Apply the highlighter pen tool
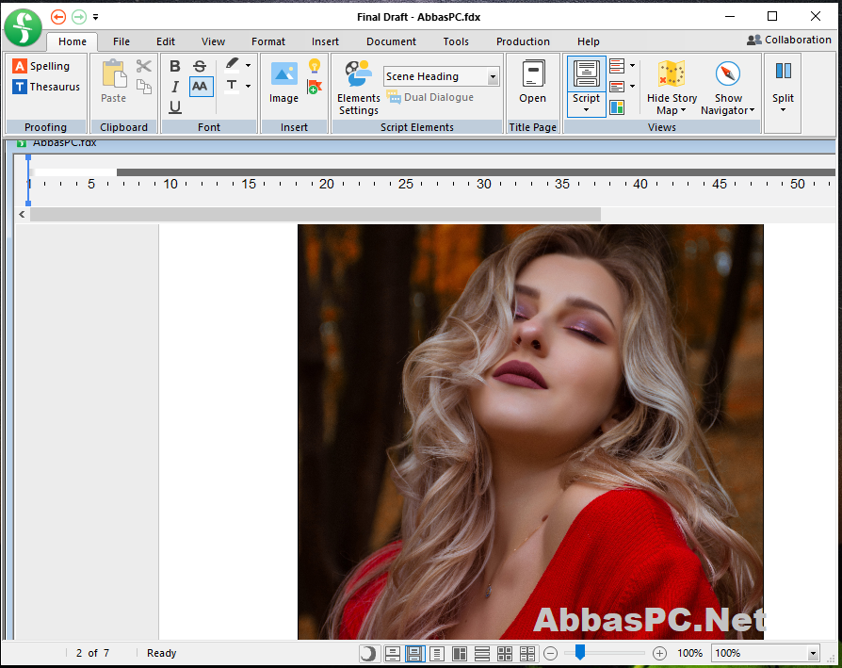The image size is (842, 668). [x=232, y=65]
